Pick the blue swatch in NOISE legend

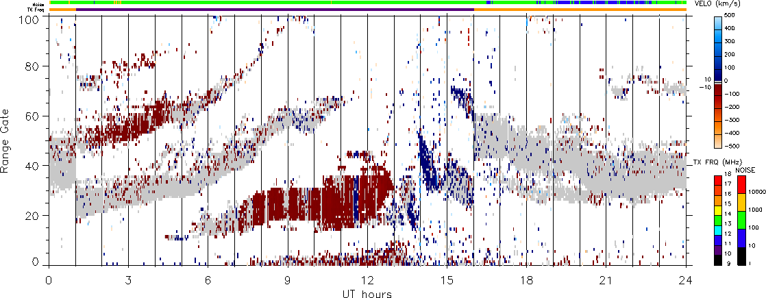pos(741,238)
